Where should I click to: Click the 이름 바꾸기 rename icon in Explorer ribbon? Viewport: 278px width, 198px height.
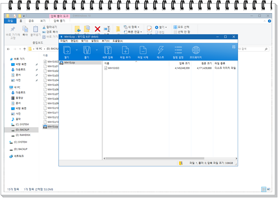[107, 29]
